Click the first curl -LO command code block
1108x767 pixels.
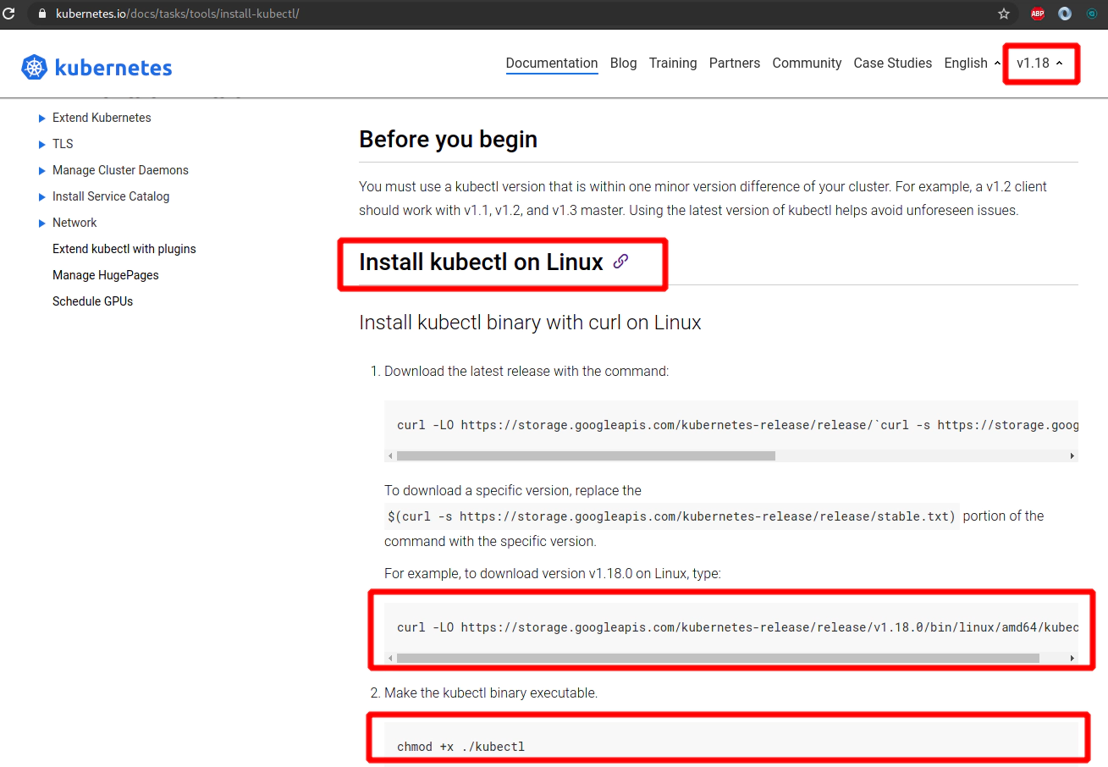click(731, 425)
